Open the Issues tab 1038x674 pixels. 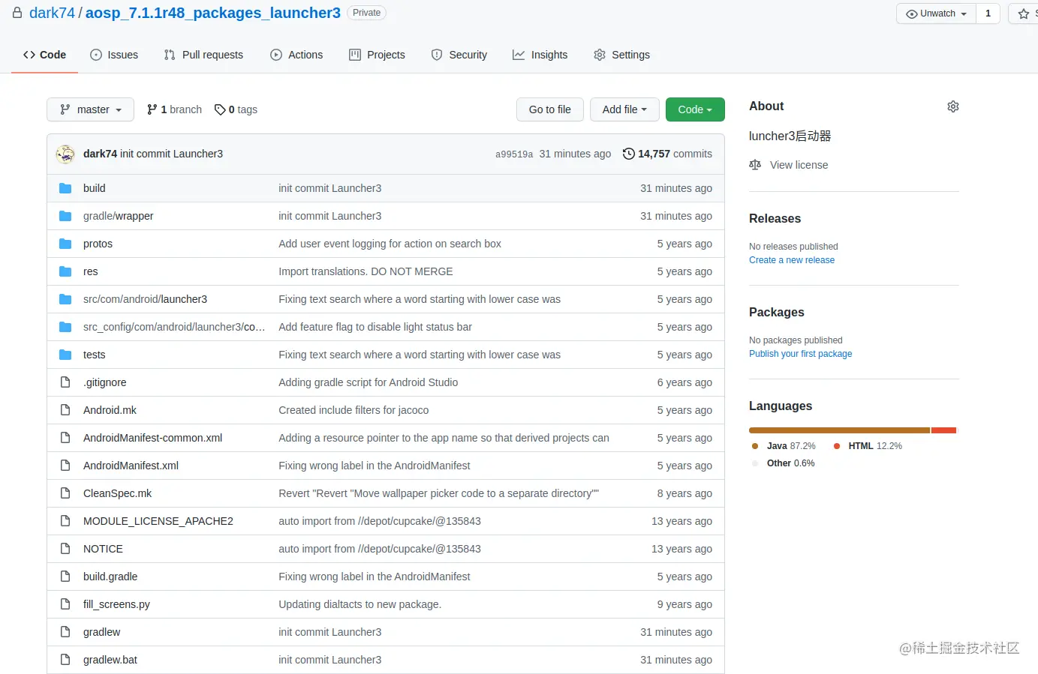coord(114,55)
